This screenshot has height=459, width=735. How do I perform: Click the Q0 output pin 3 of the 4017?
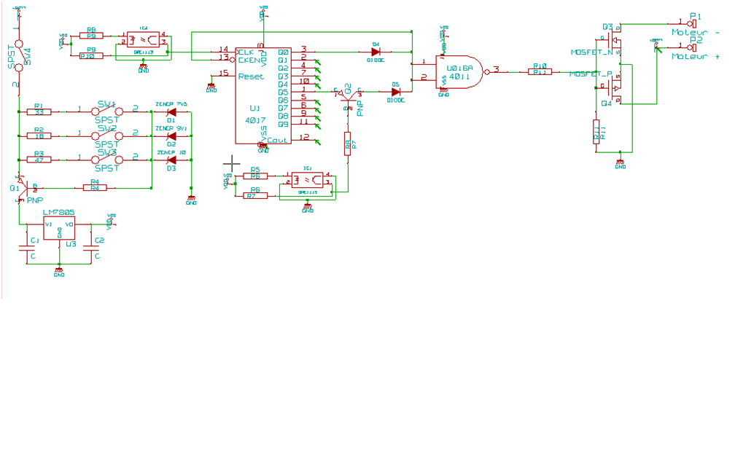point(303,52)
